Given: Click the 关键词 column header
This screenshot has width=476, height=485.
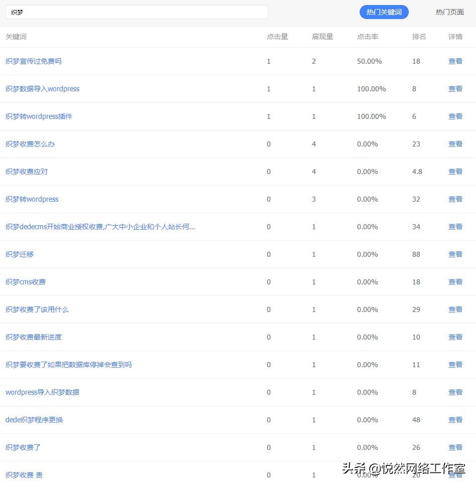Looking at the screenshot, I should coord(16,37).
